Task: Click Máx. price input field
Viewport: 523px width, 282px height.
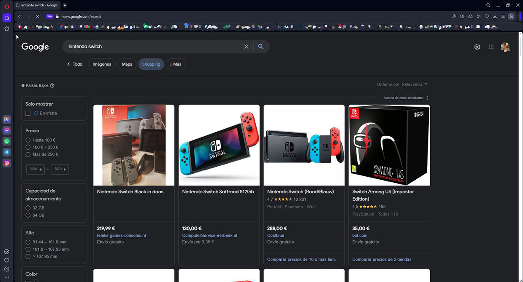Action: coord(60,169)
